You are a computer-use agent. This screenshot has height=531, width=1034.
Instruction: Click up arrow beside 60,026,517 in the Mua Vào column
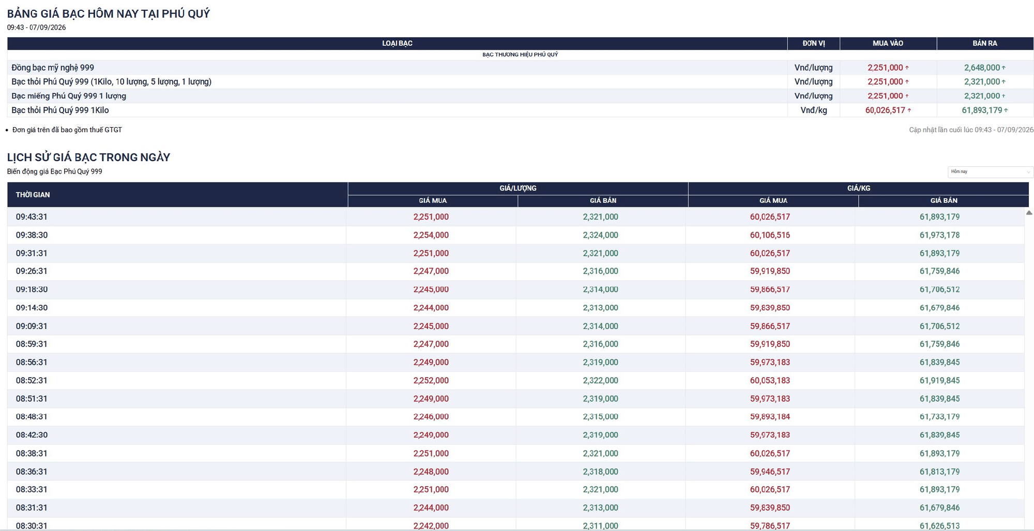909,110
